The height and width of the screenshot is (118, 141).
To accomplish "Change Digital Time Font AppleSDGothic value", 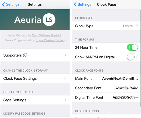I will (125, 97).
